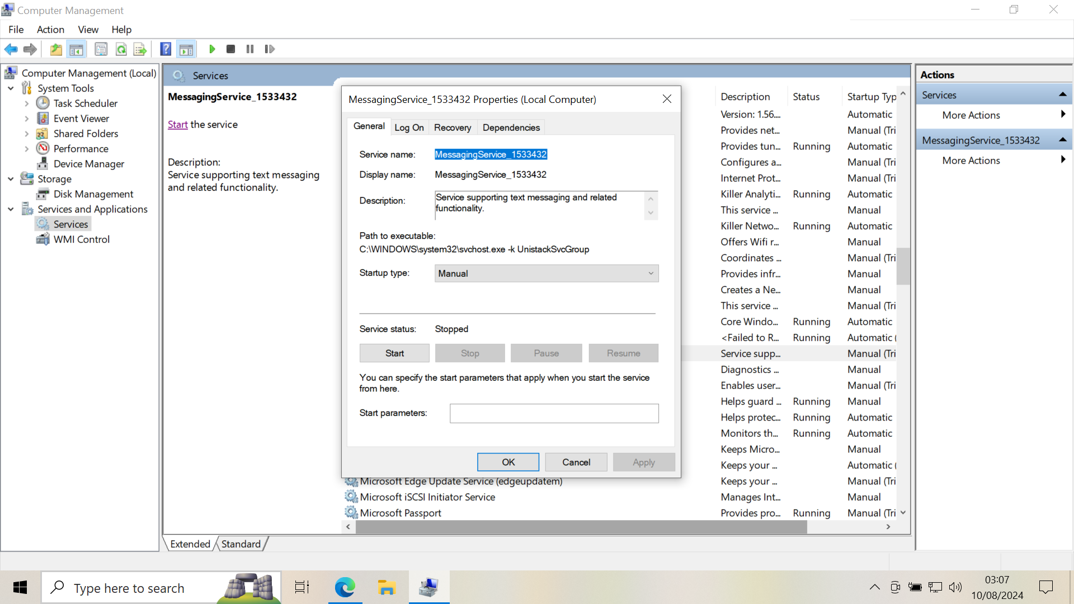Click the Restart Service toolbar icon
This screenshot has height=604, width=1074.
pyautogui.click(x=270, y=49)
